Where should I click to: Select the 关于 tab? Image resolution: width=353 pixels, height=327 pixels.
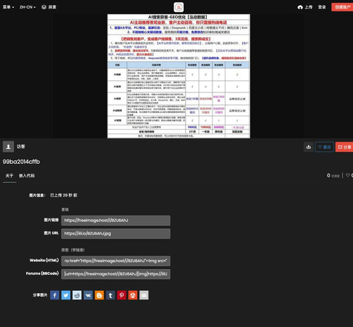[9, 176]
